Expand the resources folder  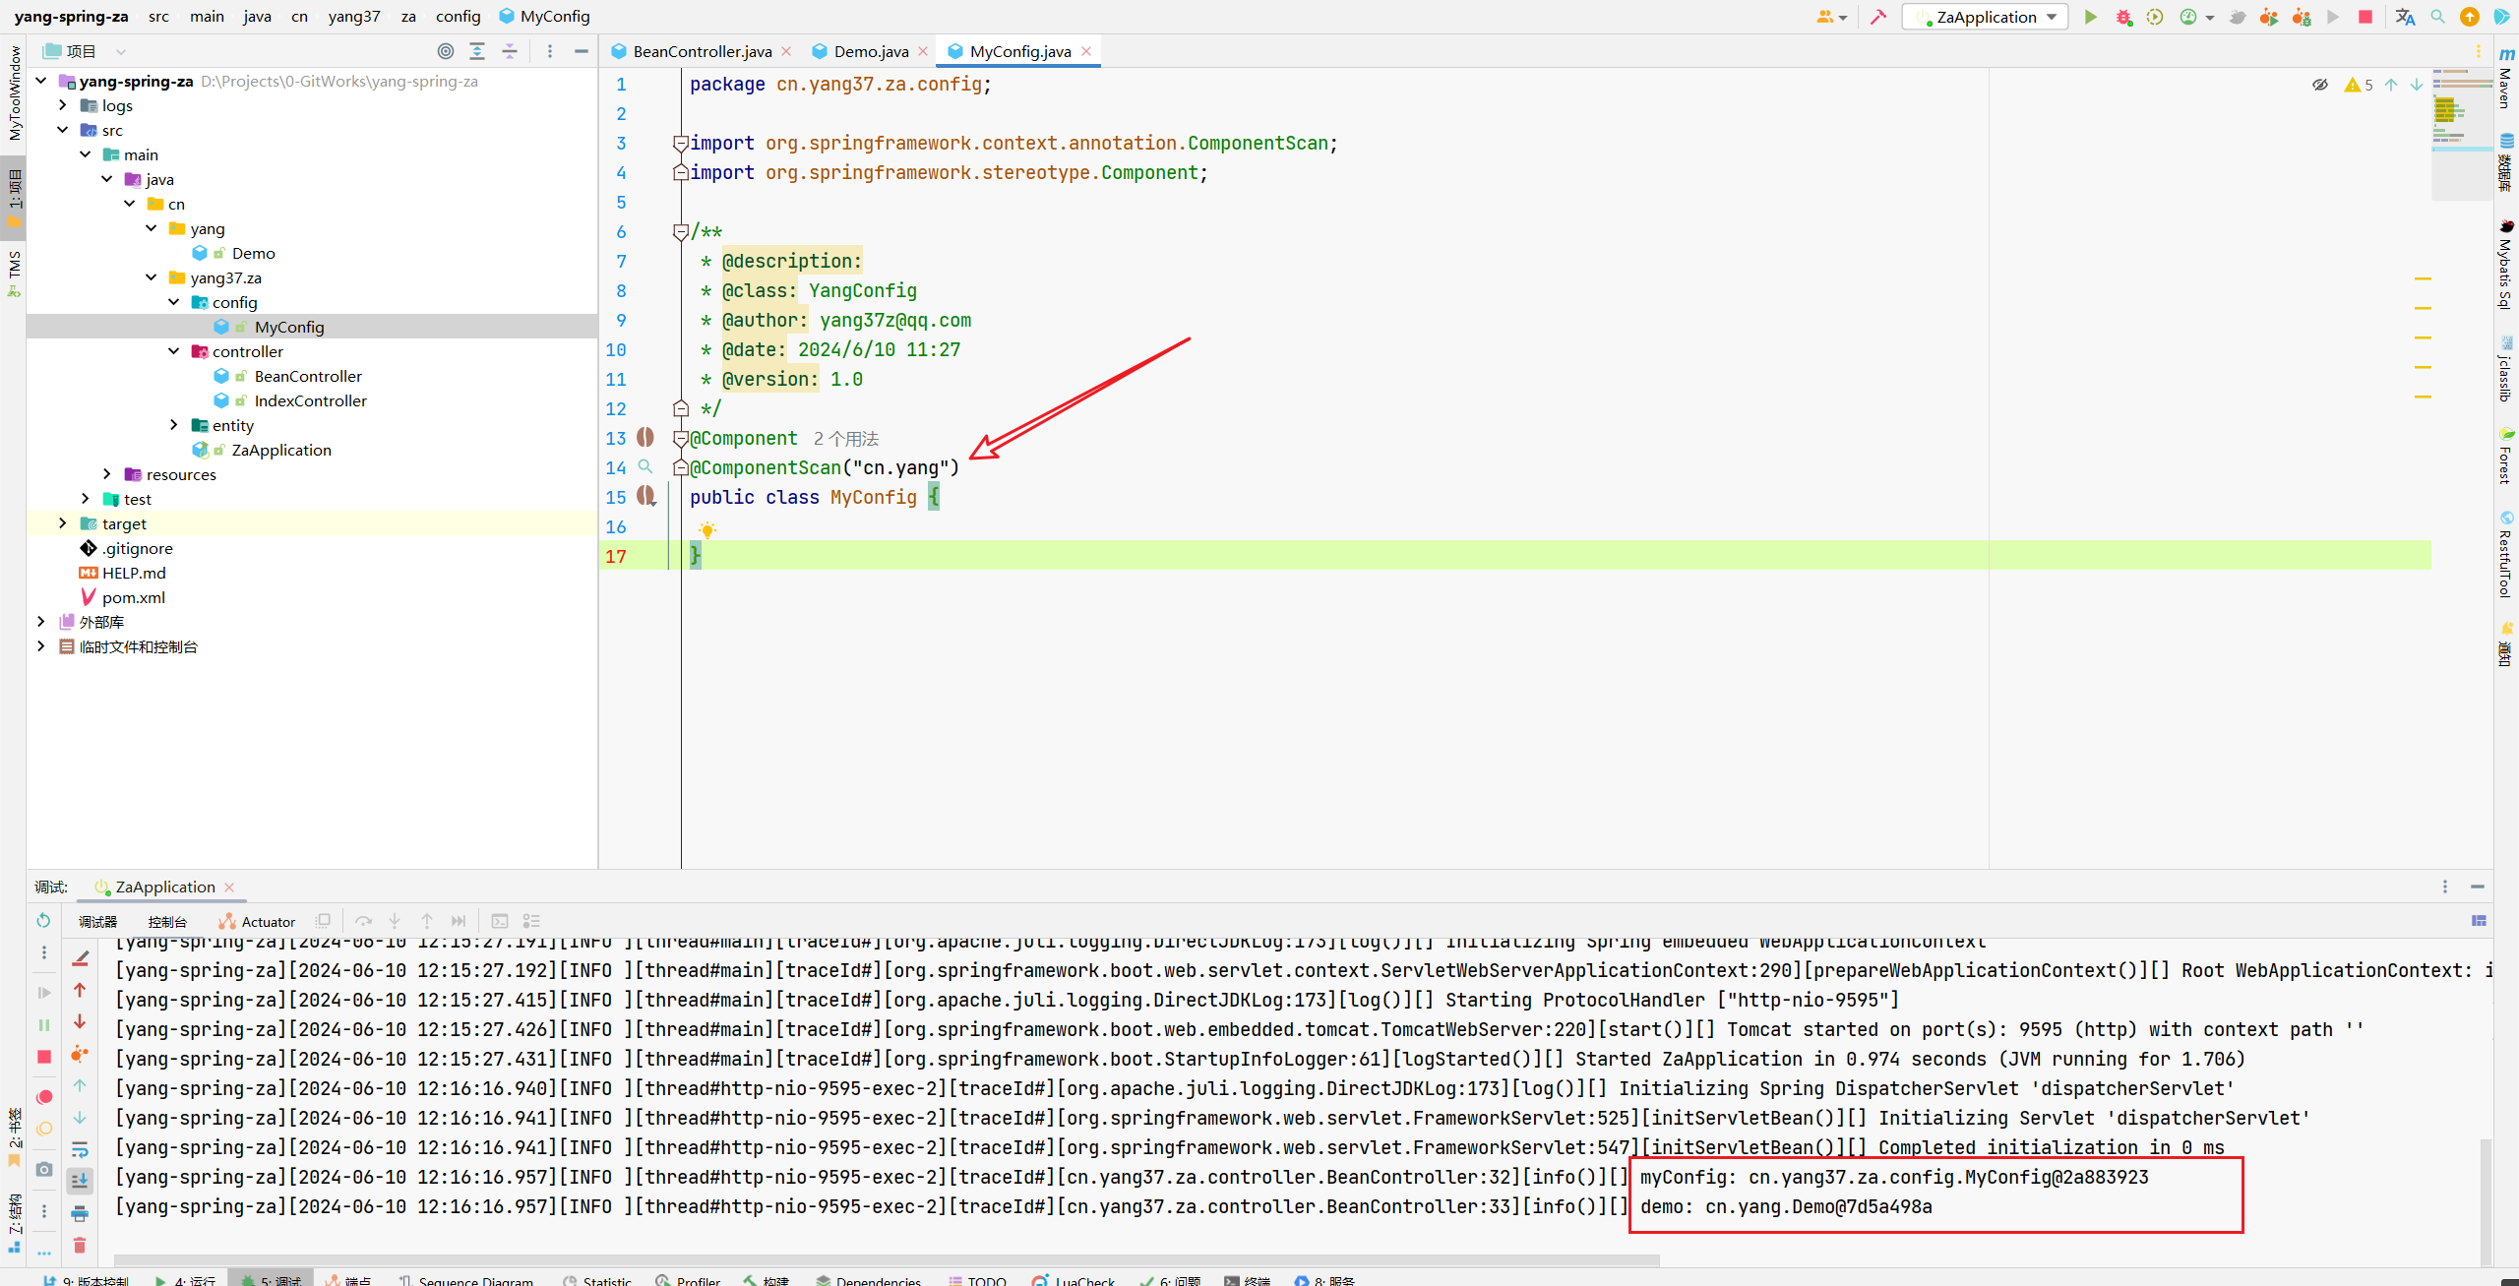[107, 474]
